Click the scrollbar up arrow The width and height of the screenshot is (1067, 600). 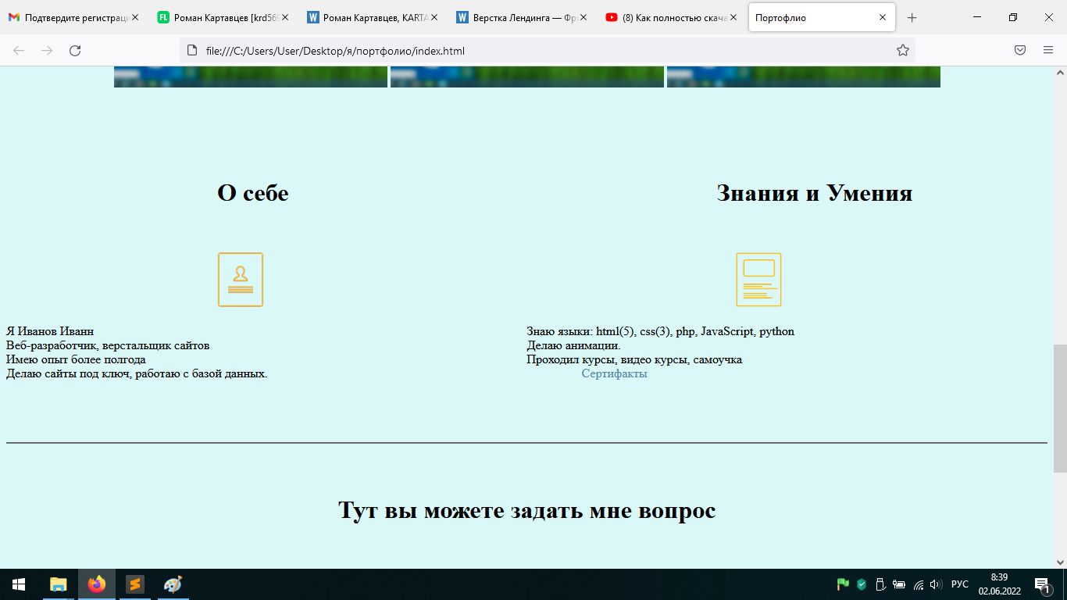click(1060, 73)
